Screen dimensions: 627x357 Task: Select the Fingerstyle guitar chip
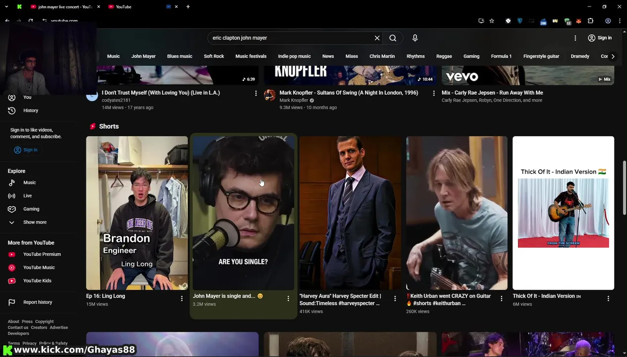tap(541, 56)
